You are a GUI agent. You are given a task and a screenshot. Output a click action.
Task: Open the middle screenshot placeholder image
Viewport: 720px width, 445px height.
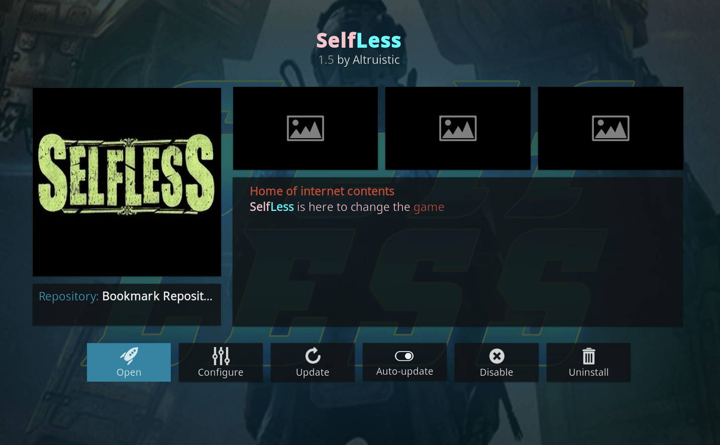click(x=458, y=129)
